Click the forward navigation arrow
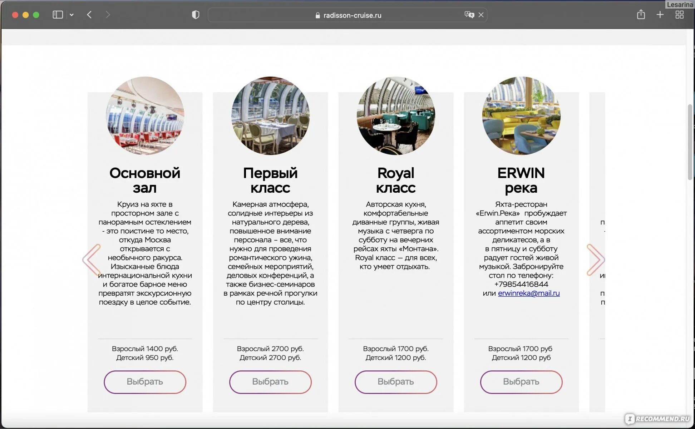The height and width of the screenshot is (429, 695). (108, 15)
